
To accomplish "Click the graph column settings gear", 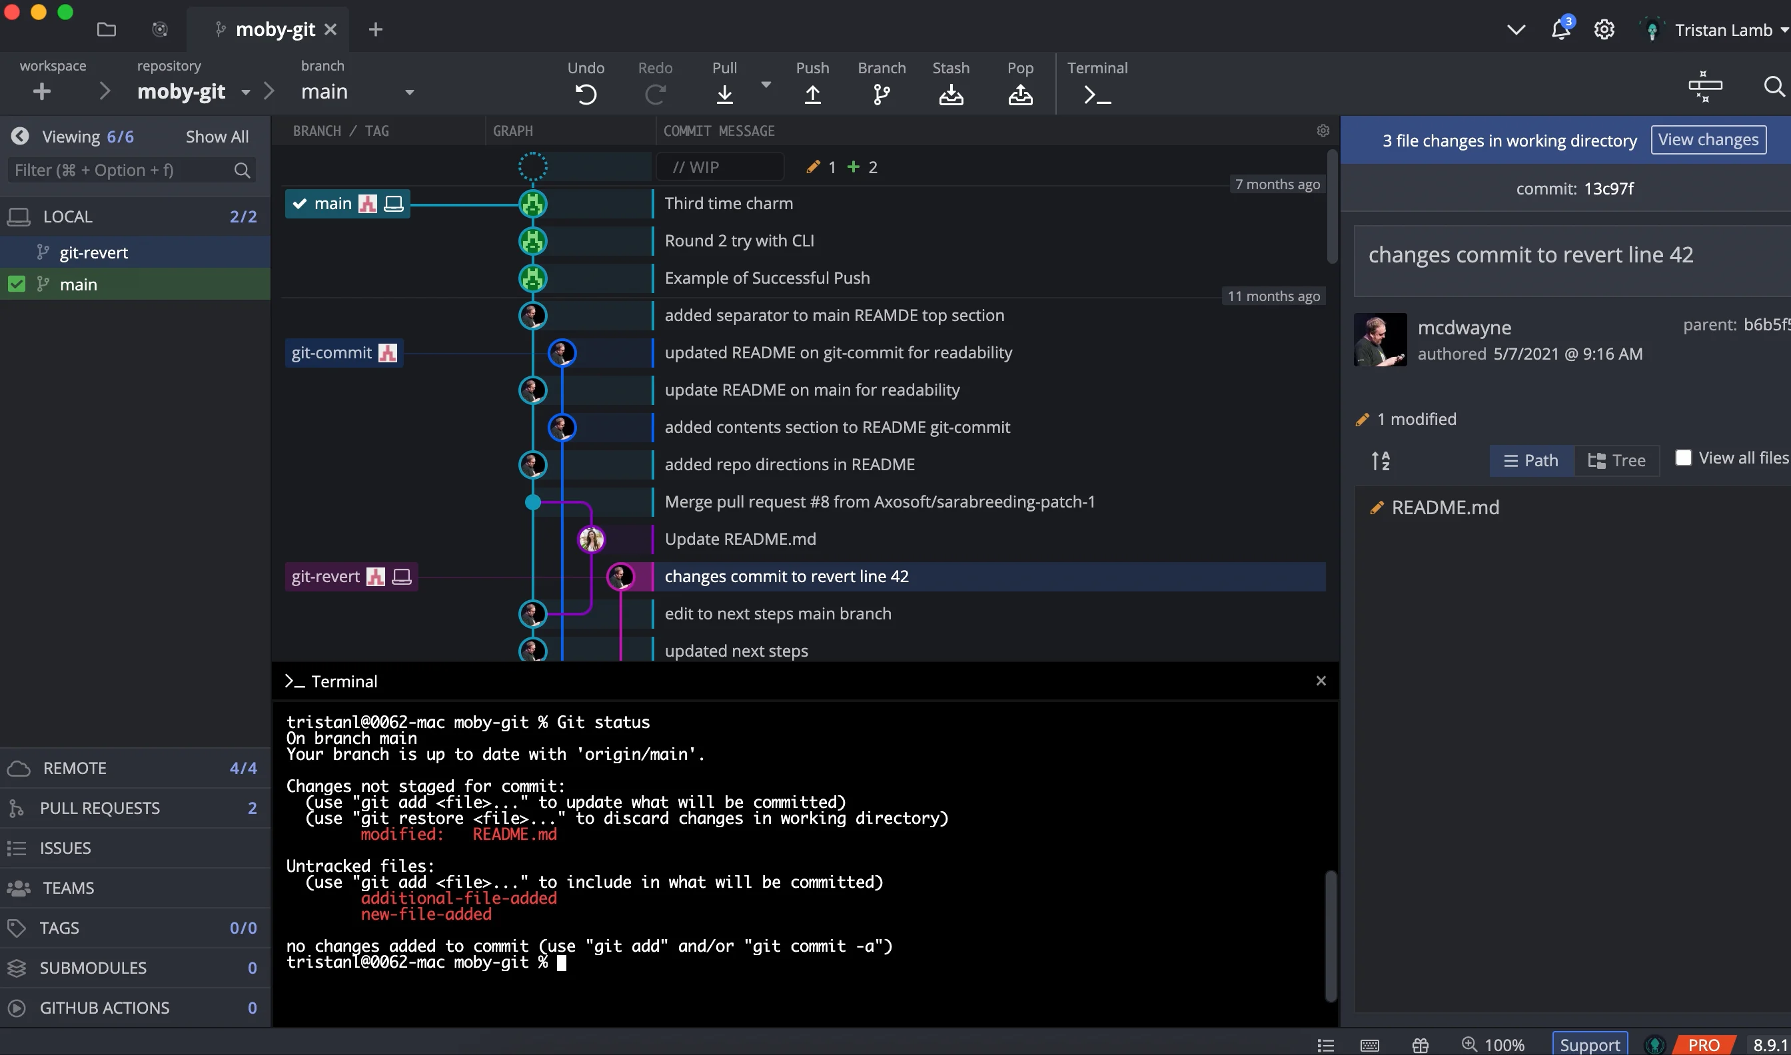I will 1323,131.
